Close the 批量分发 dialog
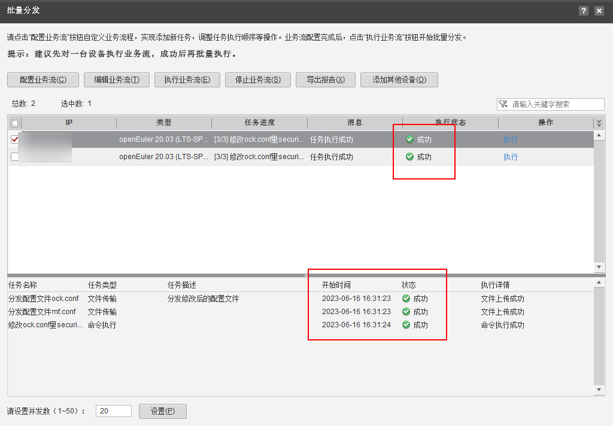Viewport: 613px width, 426px height. coord(599,11)
